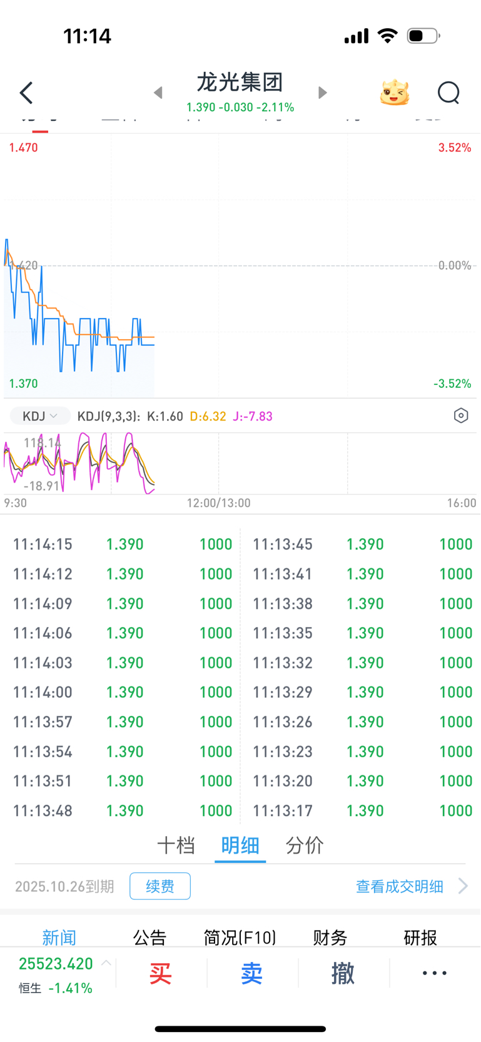This screenshot has height=1042, width=481.
Task: Open the 查看成交明细 link
Action: (400, 886)
